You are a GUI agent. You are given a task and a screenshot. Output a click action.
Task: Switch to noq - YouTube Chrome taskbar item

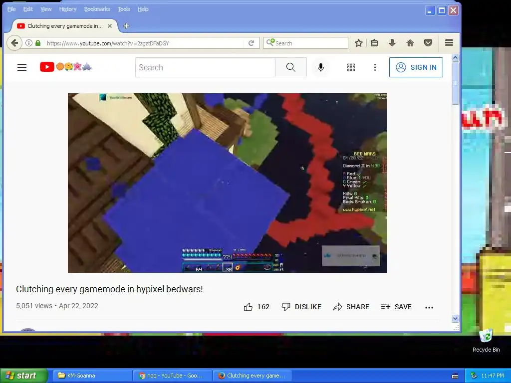[x=172, y=376]
